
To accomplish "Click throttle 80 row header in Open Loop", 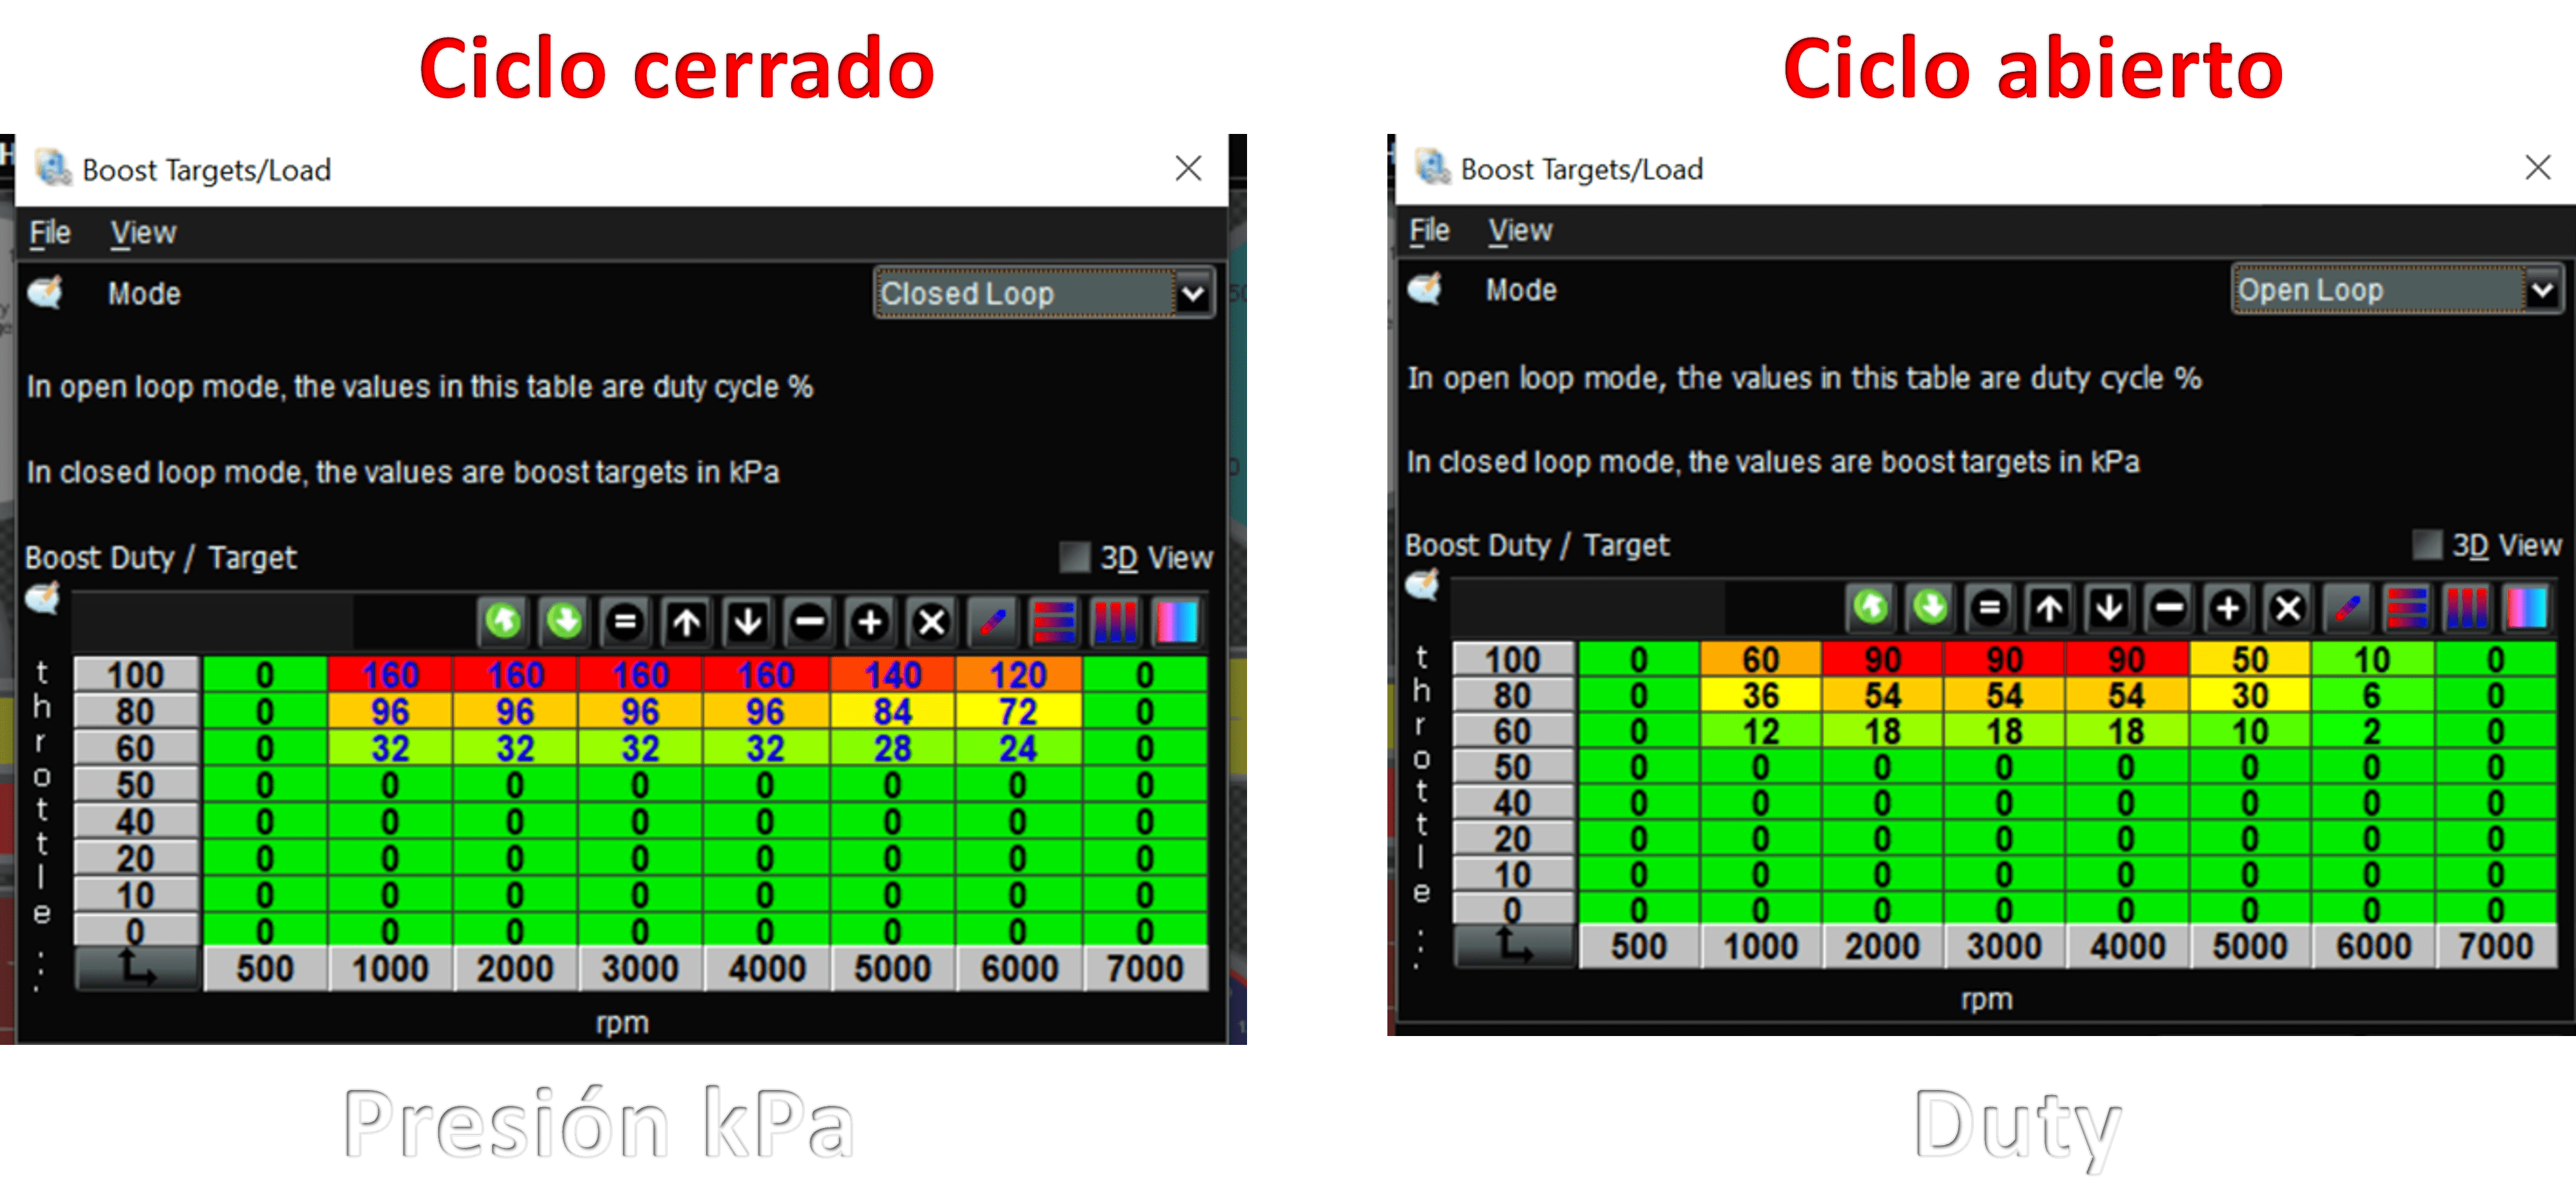I will pyautogui.click(x=1513, y=695).
